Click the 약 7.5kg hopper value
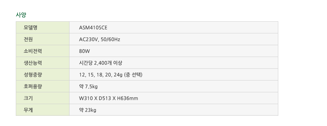Image resolution: width=327 pixels, height=126 pixels. pos(89,87)
